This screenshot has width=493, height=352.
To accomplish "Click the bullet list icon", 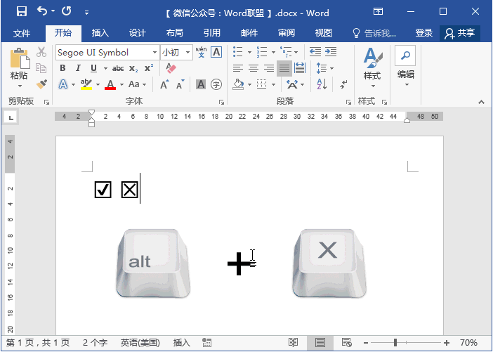I will click(238, 52).
